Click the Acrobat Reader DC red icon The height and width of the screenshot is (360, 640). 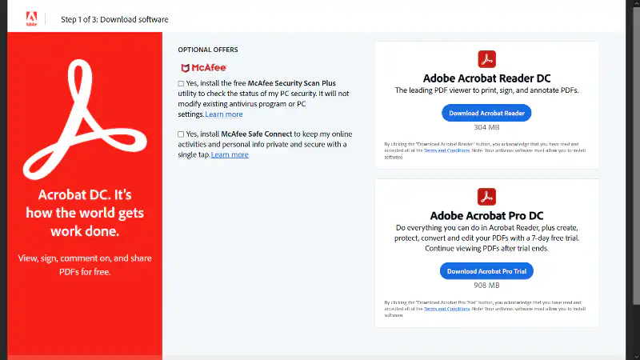tap(486, 59)
